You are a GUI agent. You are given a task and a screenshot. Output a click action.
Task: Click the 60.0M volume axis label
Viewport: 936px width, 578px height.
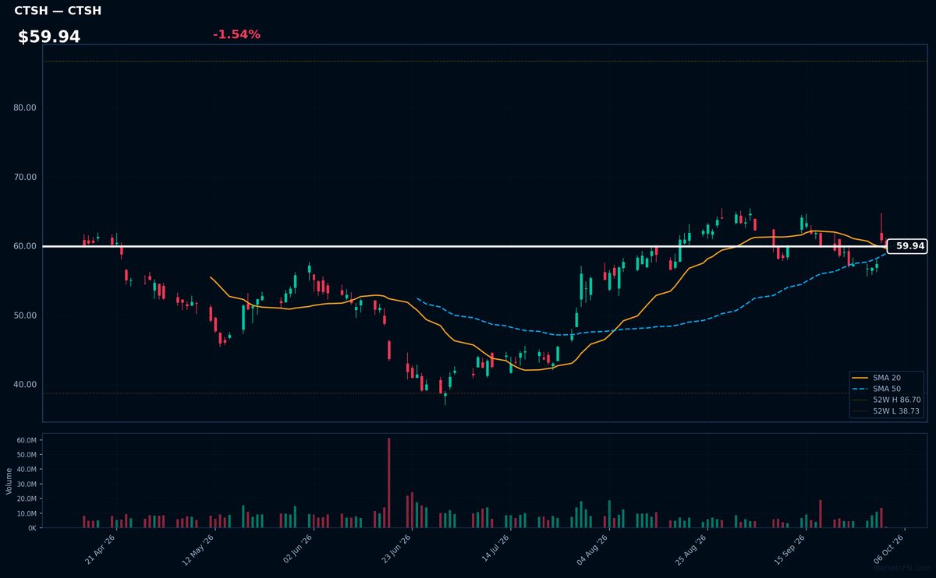27,440
